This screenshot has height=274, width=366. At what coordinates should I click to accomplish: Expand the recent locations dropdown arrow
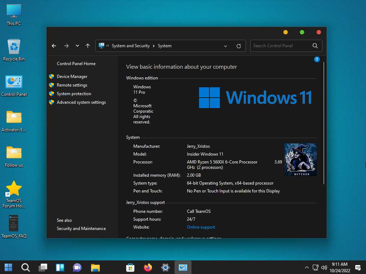tap(77, 46)
